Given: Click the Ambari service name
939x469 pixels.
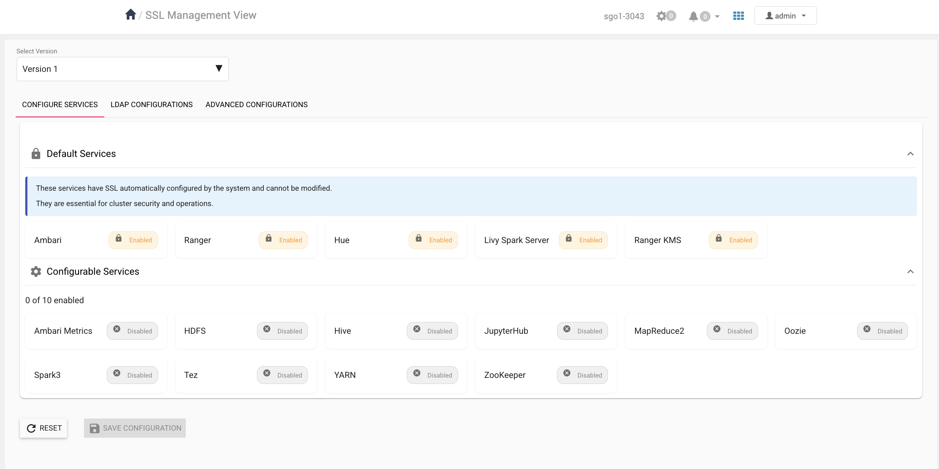Looking at the screenshot, I should pyautogui.click(x=48, y=240).
